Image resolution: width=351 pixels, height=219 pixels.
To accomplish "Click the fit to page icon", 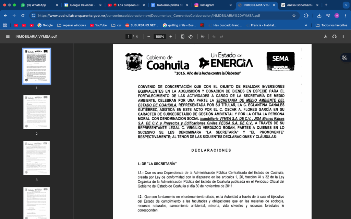I will point(183,37).
